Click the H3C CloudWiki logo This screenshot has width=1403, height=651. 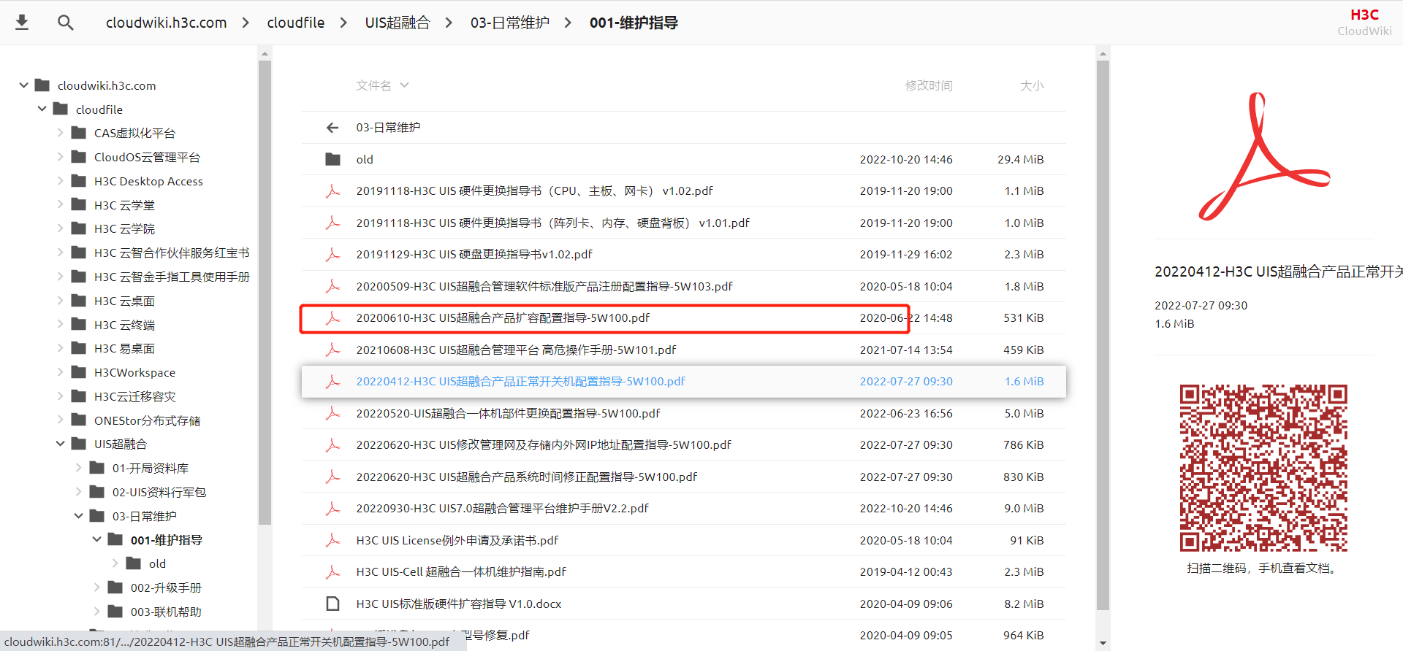point(1364,22)
